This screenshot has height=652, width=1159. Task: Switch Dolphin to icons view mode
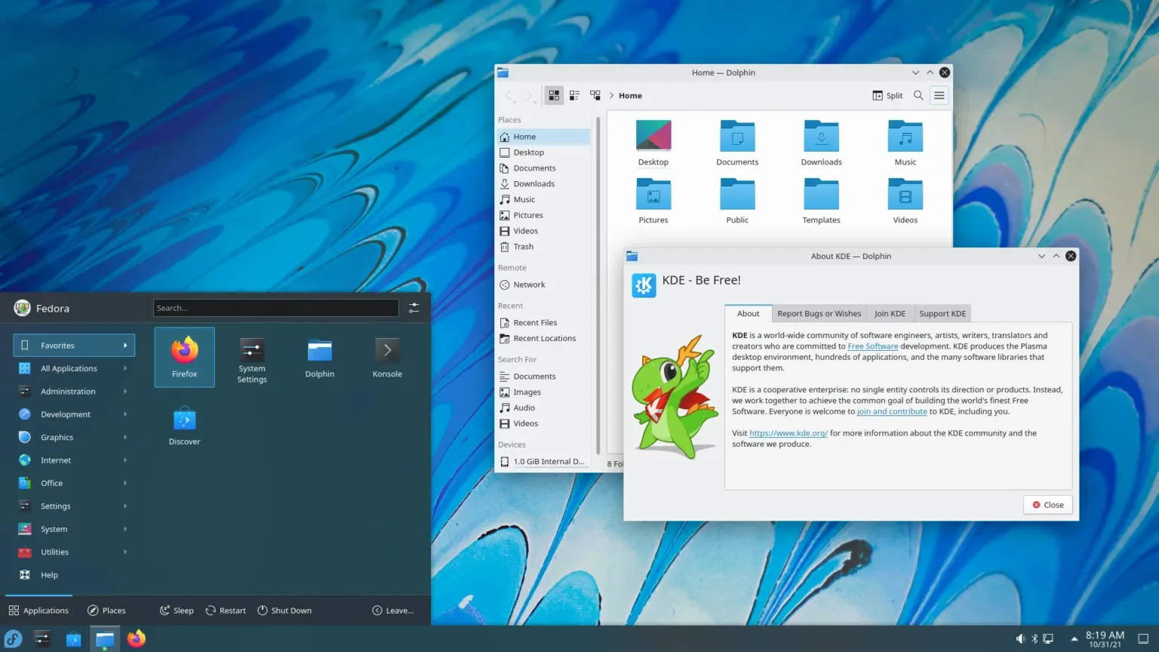coord(554,95)
